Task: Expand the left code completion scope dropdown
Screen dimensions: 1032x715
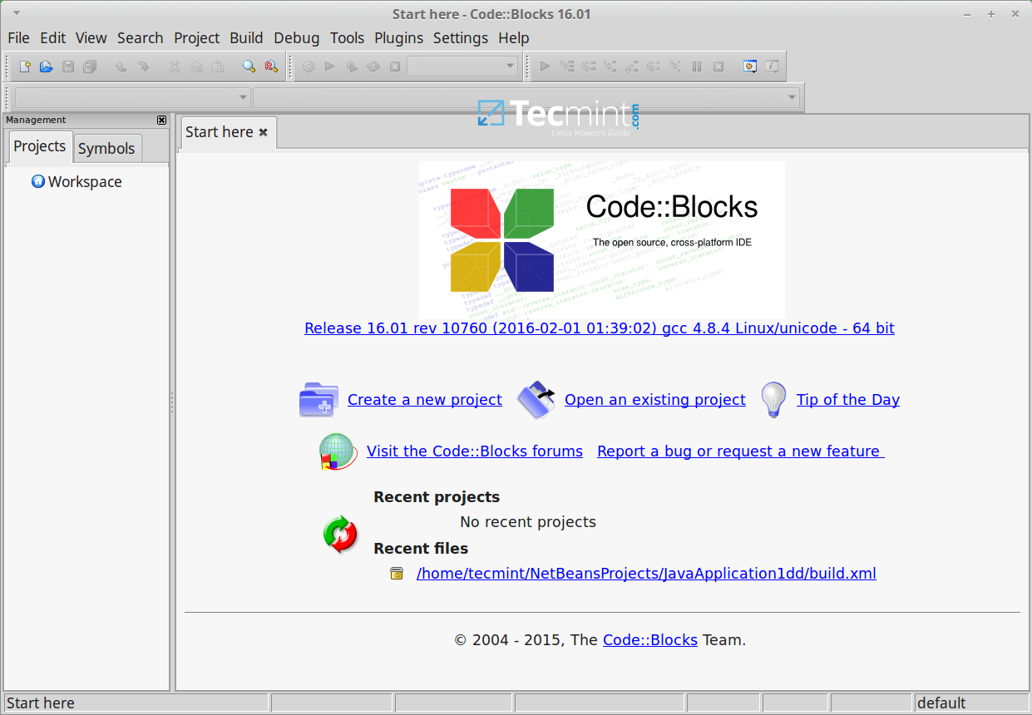Action: pyautogui.click(x=132, y=97)
